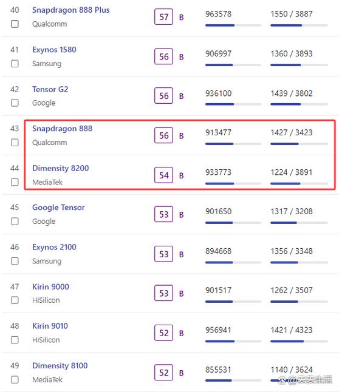The image size is (339, 392).
Task: Select the Snapdragon 888 checkbox
Action: (x=15, y=143)
